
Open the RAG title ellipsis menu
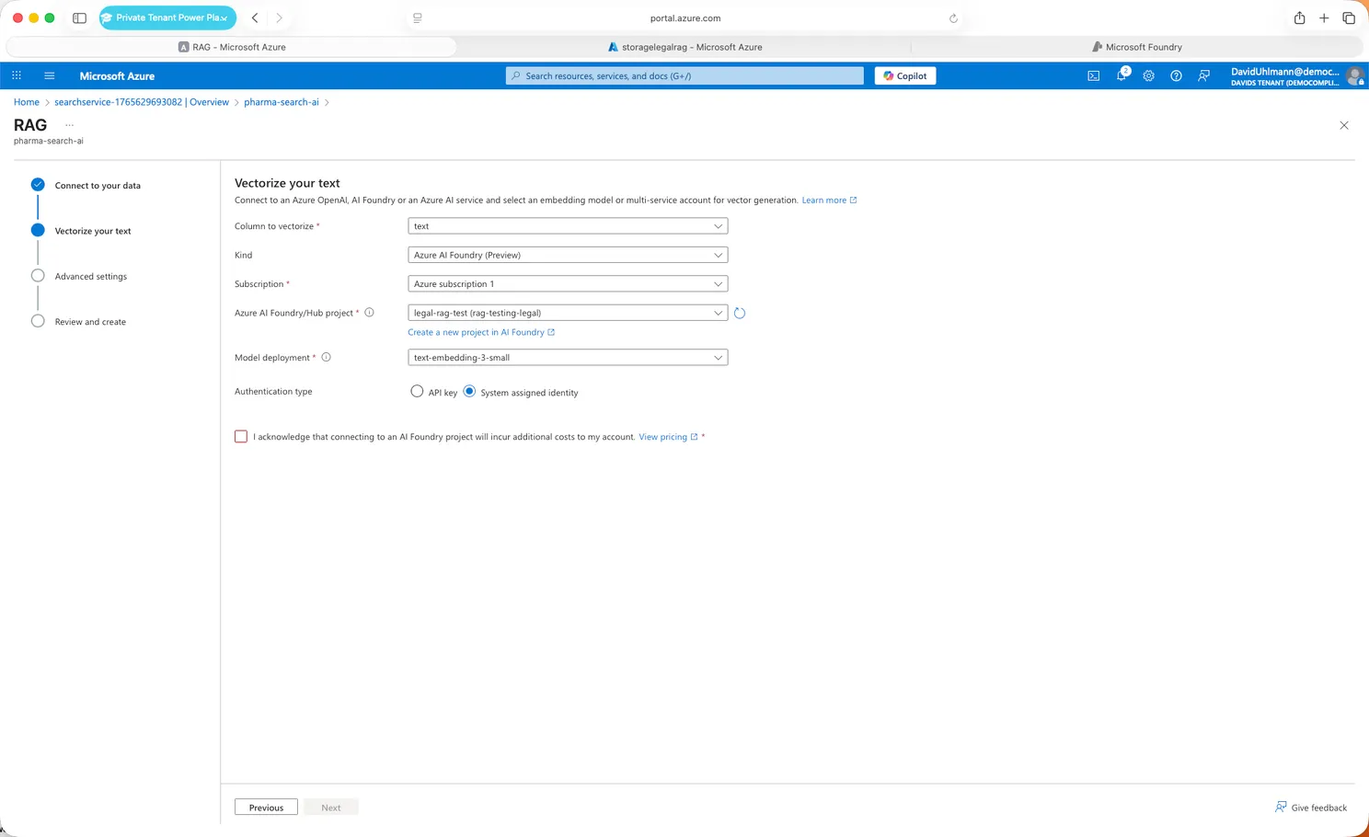[69, 125]
